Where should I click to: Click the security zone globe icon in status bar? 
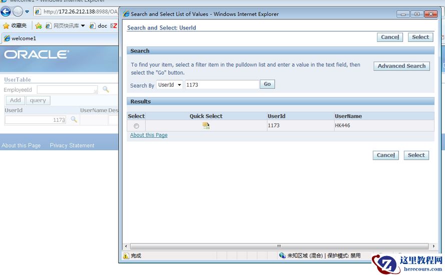(x=282, y=256)
